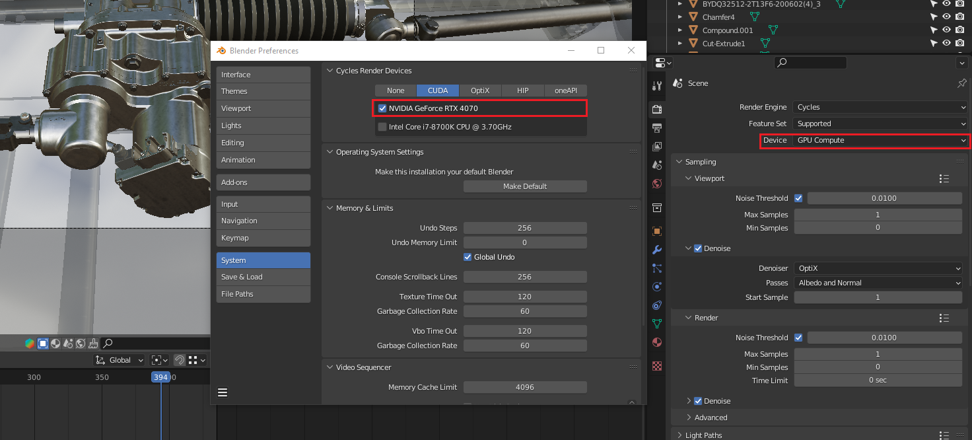The width and height of the screenshot is (972, 440).
Task: Expand the Light Paths panel
Action: pos(703,435)
